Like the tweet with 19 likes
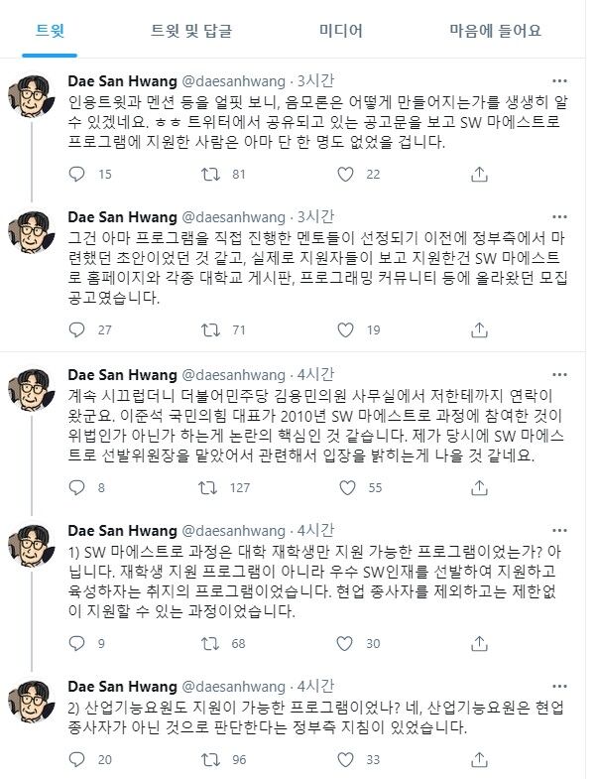596x779 pixels. pyautogui.click(x=345, y=329)
